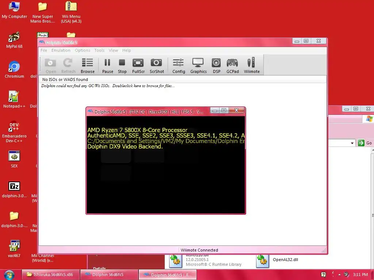This screenshot has width=374, height=280.
Task: Select dolphin-3.0 7z archive icon
Action: pos(14,189)
